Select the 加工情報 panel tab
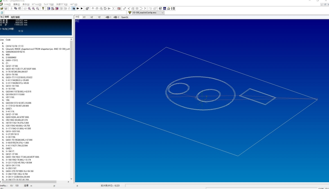This screenshot has height=189, width=329. (4, 17)
